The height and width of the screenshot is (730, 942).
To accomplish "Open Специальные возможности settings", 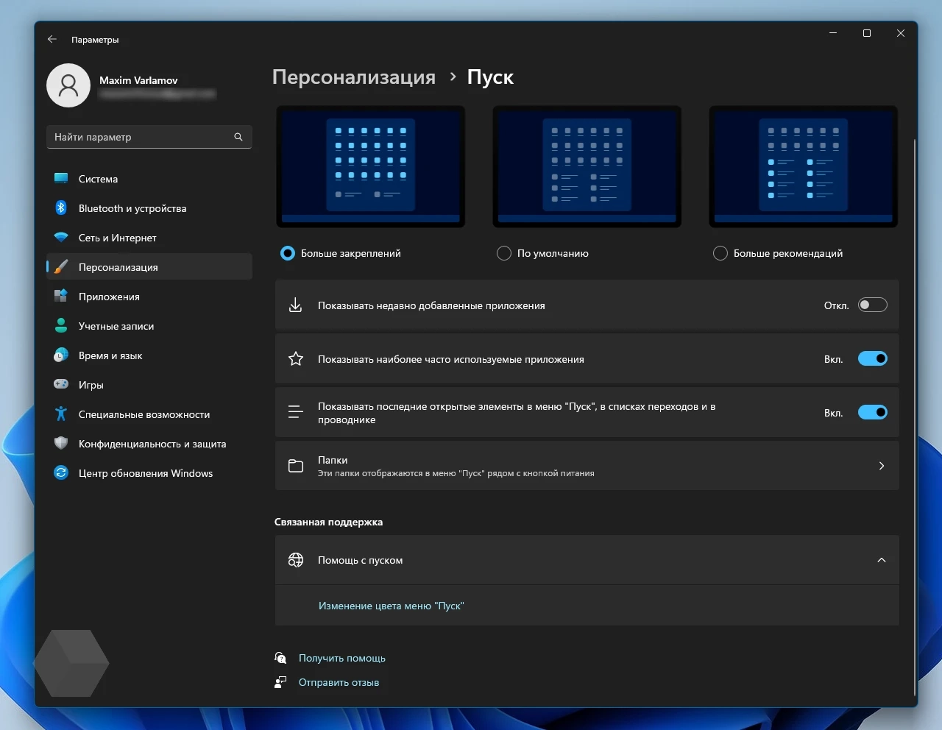I will (149, 414).
